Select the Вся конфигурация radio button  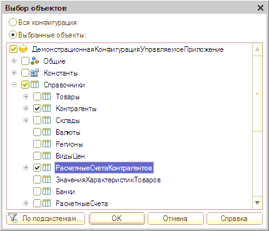click(13, 22)
